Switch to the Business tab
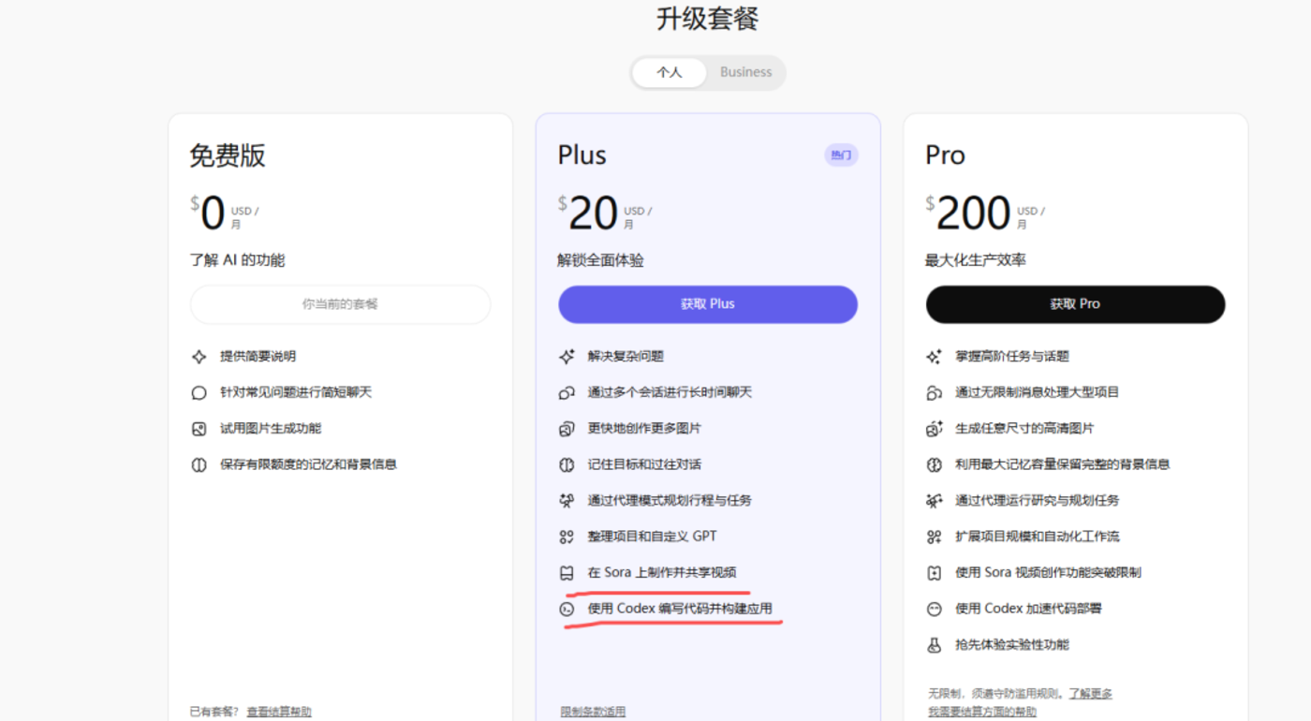This screenshot has width=1311, height=721. [744, 72]
